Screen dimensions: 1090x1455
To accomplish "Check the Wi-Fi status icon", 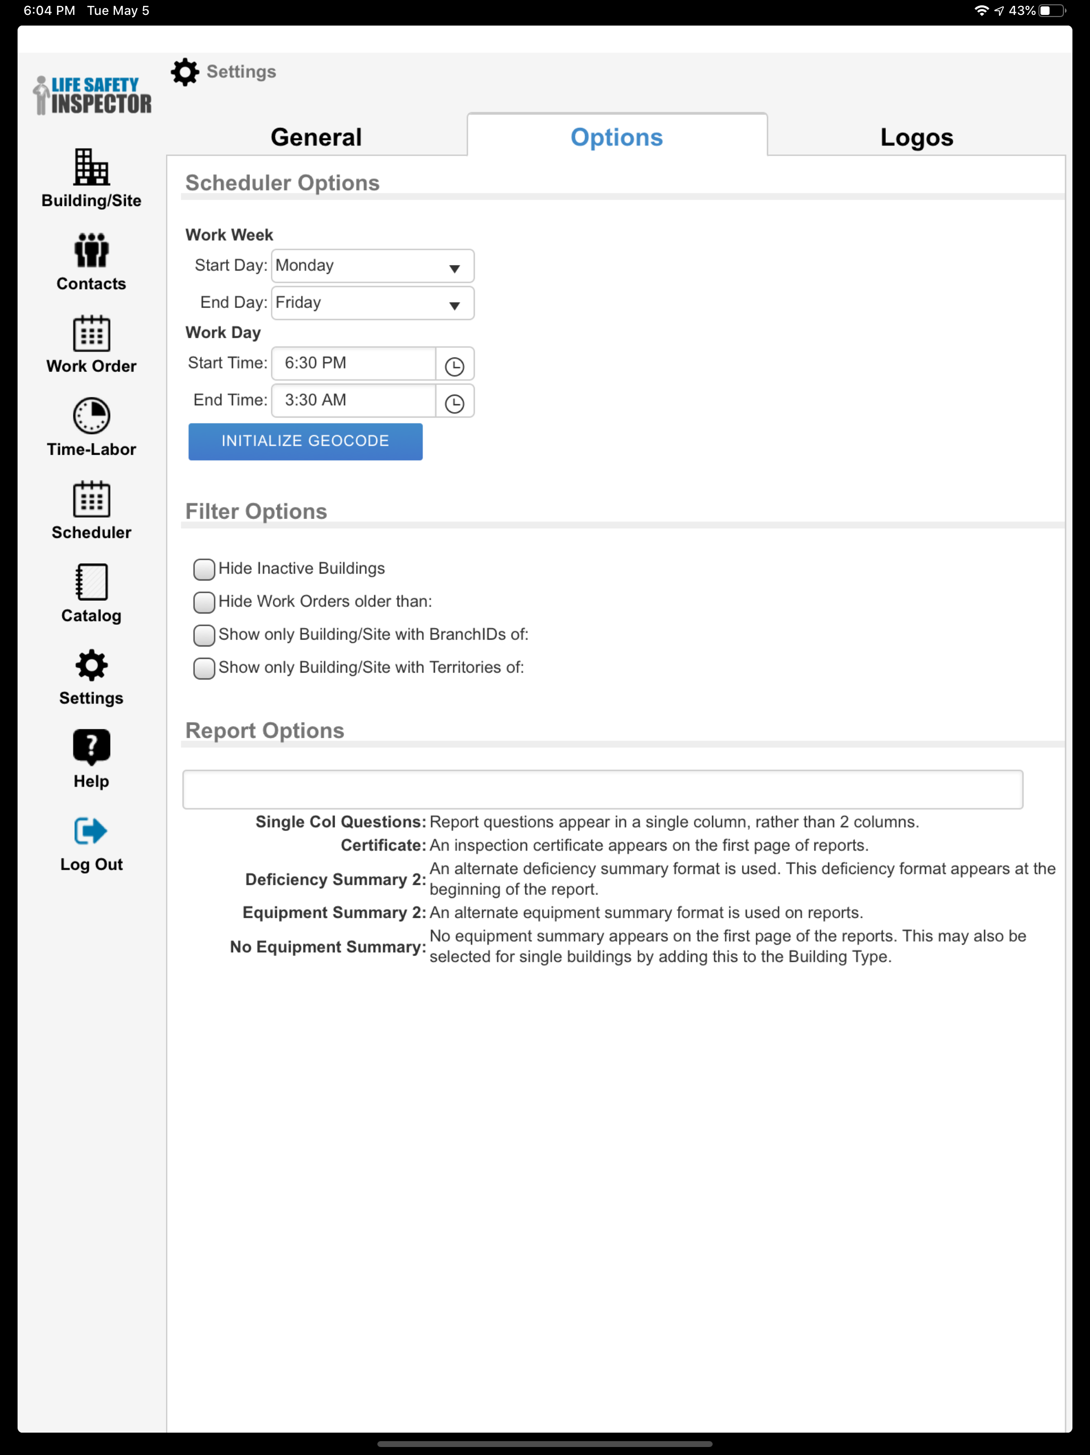I will pyautogui.click(x=981, y=11).
